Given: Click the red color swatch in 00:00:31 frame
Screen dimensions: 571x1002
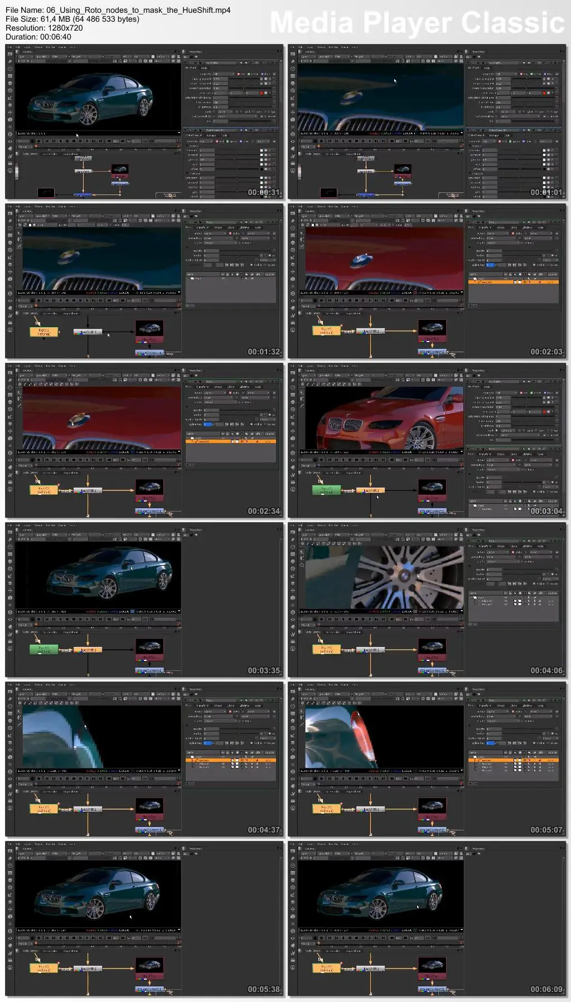Looking at the screenshot, I should click(x=261, y=93).
